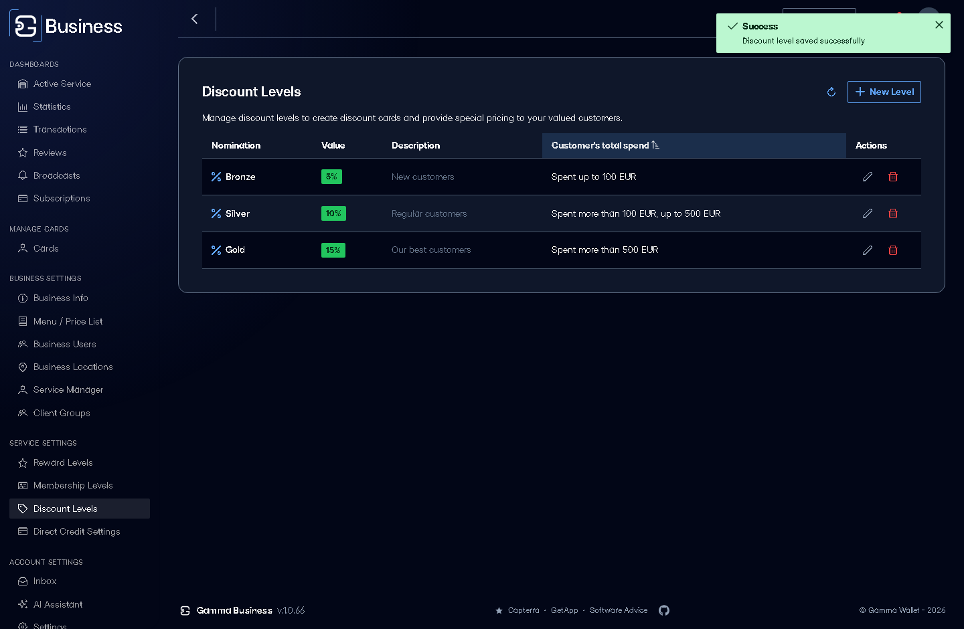Create a New Level
The height and width of the screenshot is (629, 964).
click(x=884, y=92)
